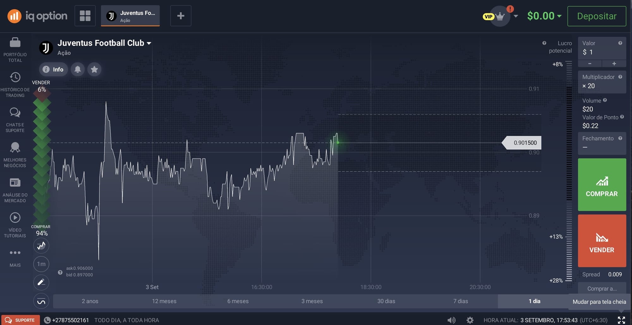The height and width of the screenshot is (325, 632).
Task: Open the indicators wave icon
Action: pos(41,301)
